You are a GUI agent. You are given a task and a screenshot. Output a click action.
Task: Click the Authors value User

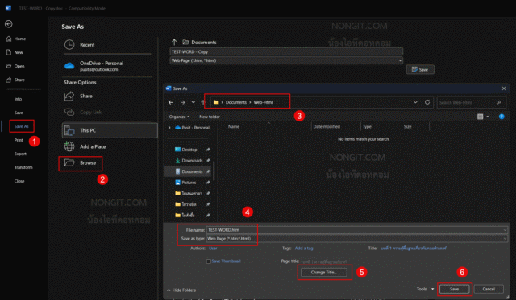213,249
